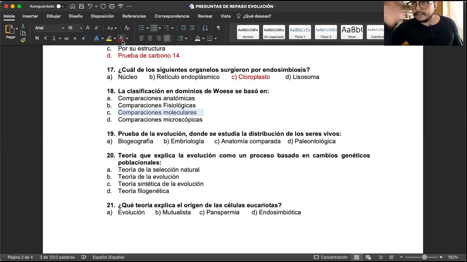This screenshot has width=467, height=262.
Task: Switch to the Revisar tab
Action: pos(205,16)
